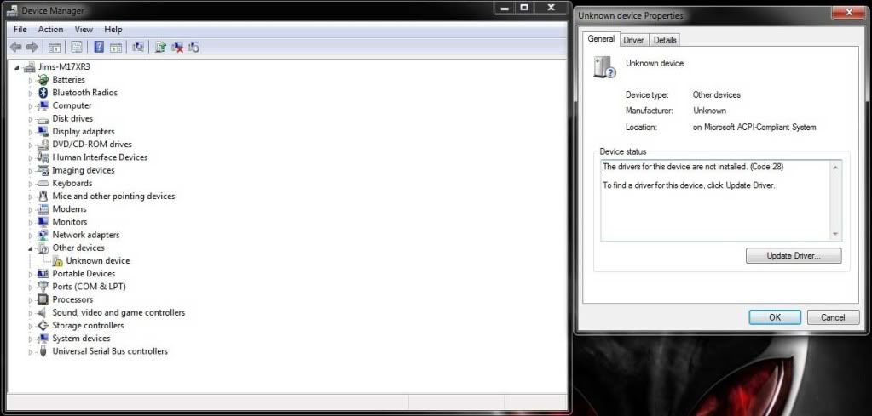Click the Scan for hardware changes icon
The width and height of the screenshot is (872, 416).
pyautogui.click(x=138, y=47)
